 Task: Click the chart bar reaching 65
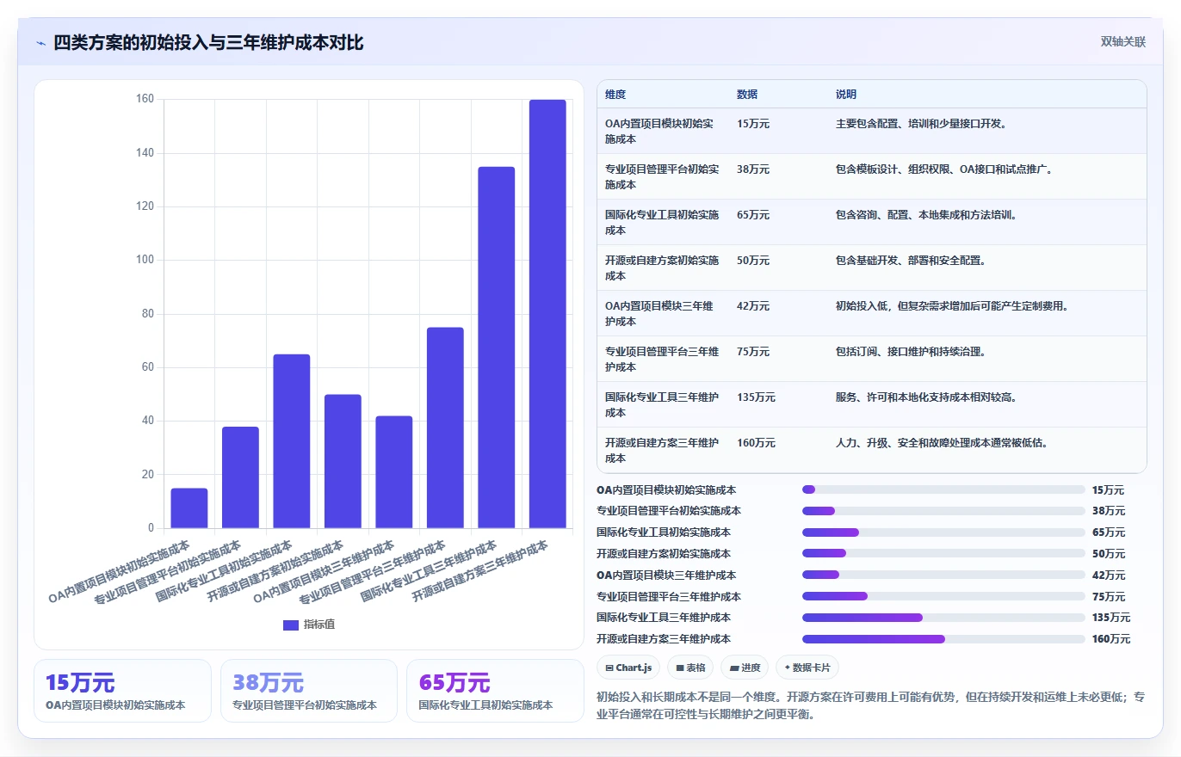pyautogui.click(x=292, y=441)
